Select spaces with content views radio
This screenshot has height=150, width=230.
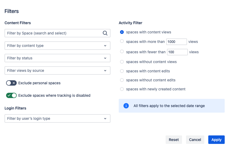point(122,32)
